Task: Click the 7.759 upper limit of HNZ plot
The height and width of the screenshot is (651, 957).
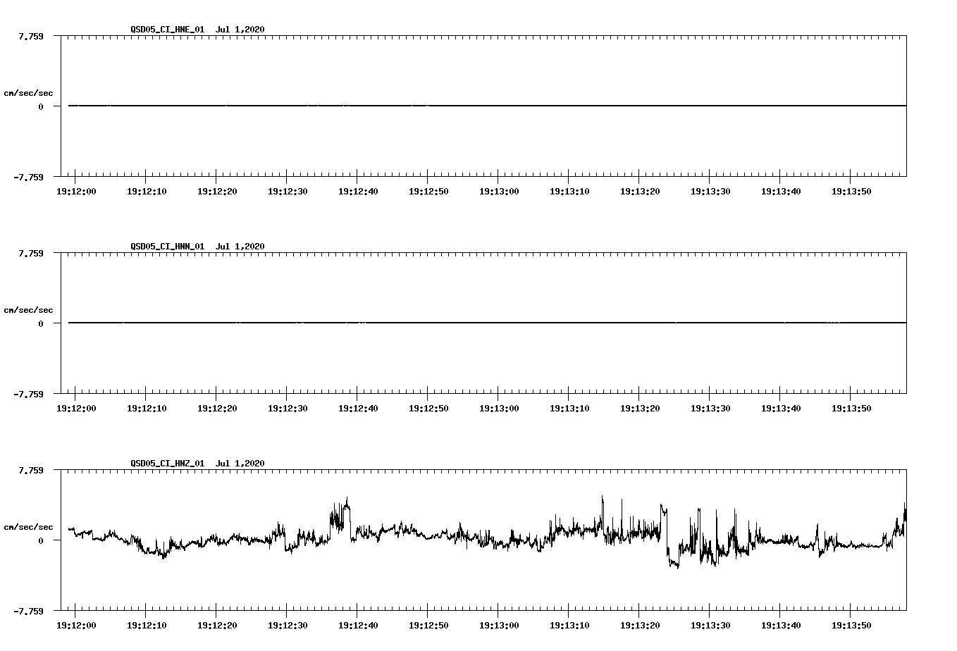Action: point(31,469)
